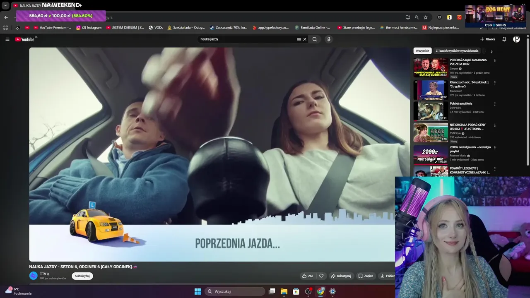Open the YouTube Premium bookmark
The image size is (530, 298).
[52, 28]
